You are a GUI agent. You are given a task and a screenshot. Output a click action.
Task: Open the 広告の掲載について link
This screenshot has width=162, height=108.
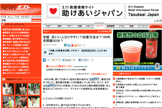pyautogui.click(x=99, y=74)
